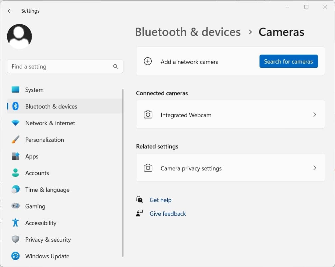Click the System monitor icon in sidebar

(15, 90)
